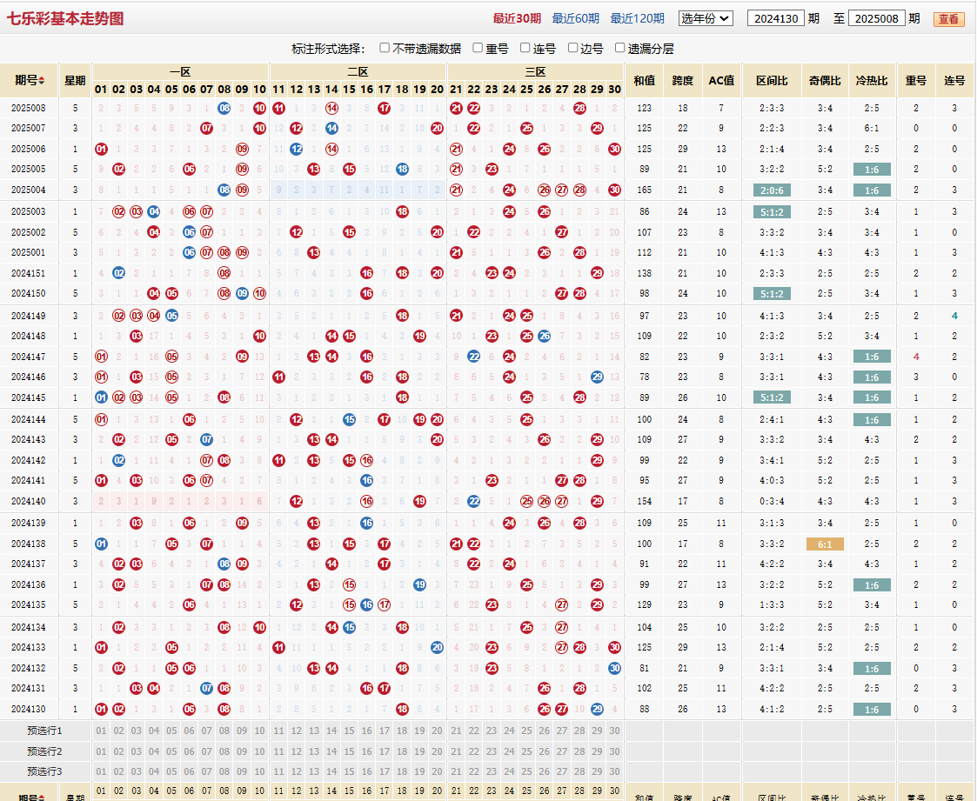Click blue ball 18 in row 2025005
Screen dimensions: 977x801
(x=403, y=169)
